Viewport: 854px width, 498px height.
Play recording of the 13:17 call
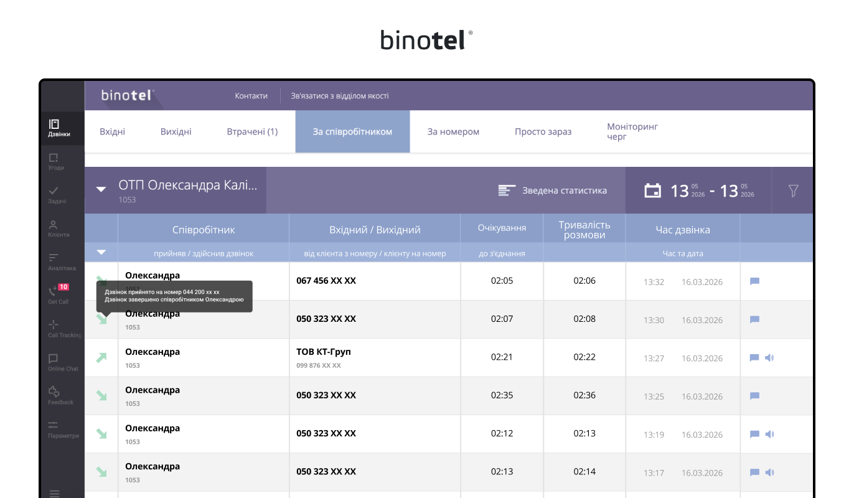(769, 472)
